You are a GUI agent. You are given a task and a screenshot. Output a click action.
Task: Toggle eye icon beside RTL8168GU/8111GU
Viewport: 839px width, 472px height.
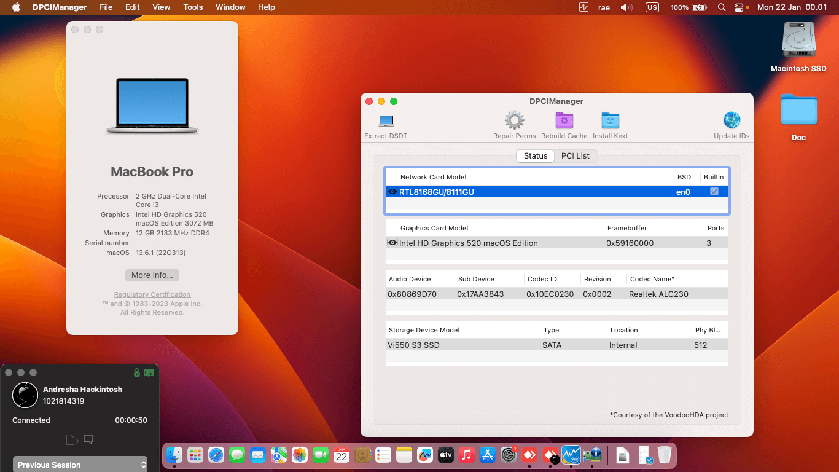(392, 192)
